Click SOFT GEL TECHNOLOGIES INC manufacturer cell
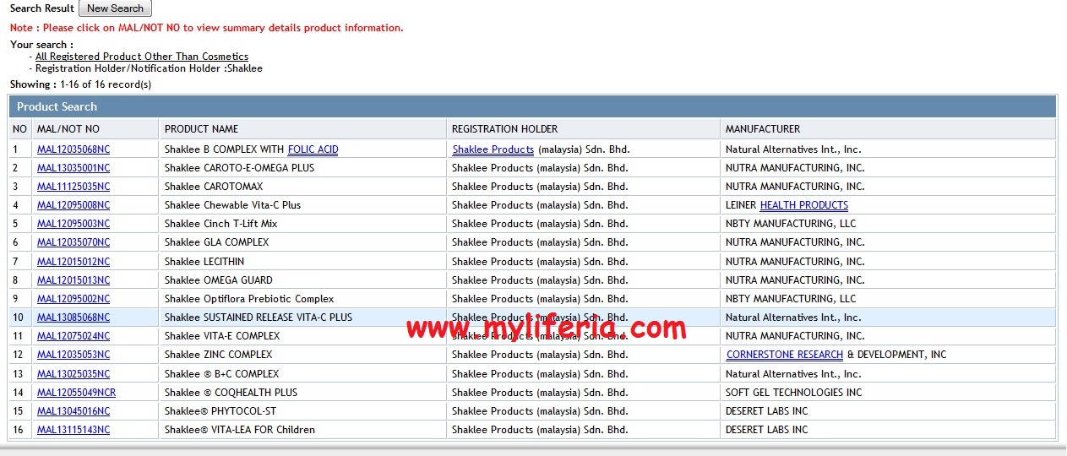Image resolution: width=1067 pixels, height=456 pixels. point(889,393)
